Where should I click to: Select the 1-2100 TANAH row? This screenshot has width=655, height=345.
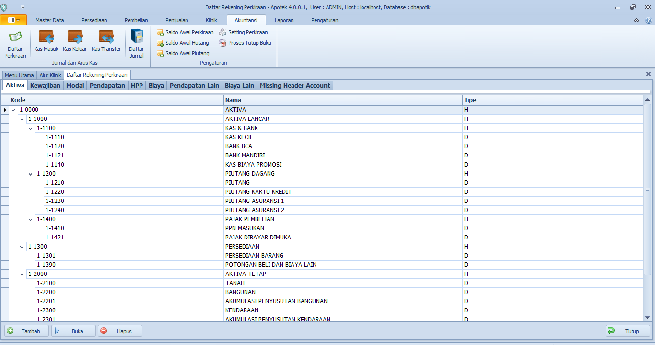click(x=322, y=283)
